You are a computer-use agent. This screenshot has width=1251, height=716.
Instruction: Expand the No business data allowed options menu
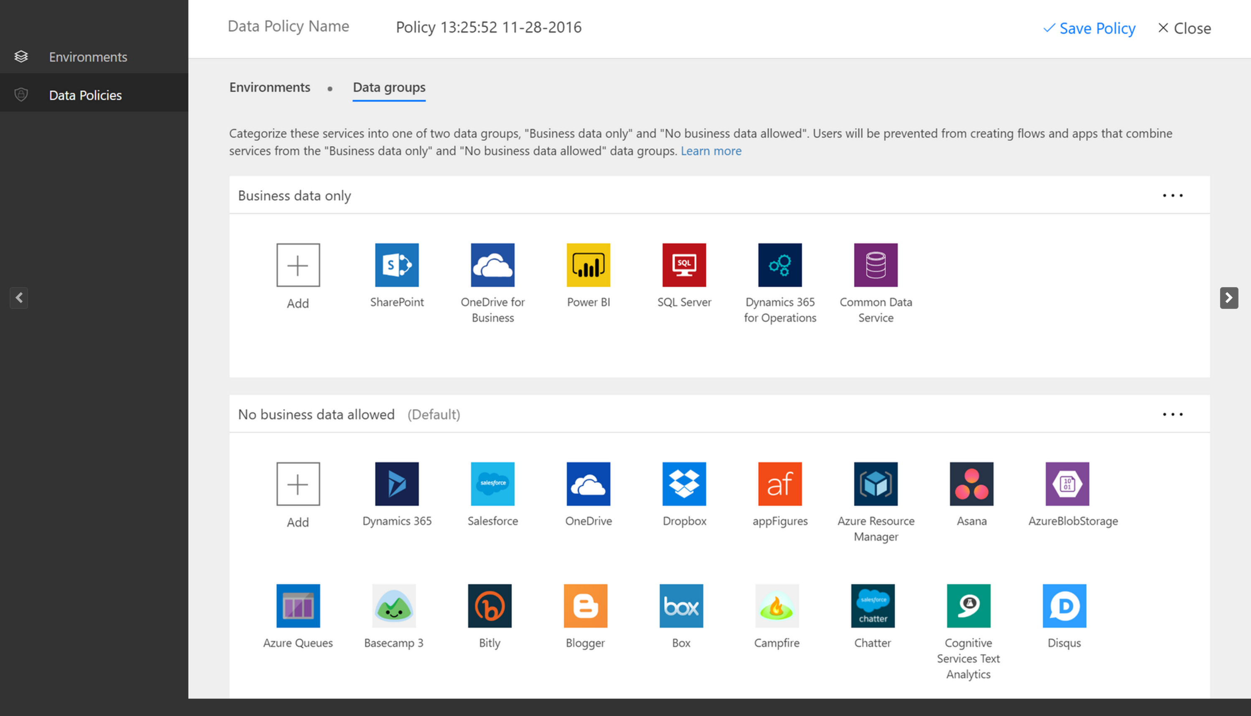coord(1173,413)
